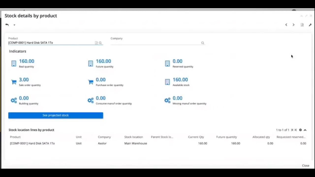Viewport: 315px width, 177px height.
Task: Open the dropdown caret next to back arrow
Action: click(x=14, y=25)
